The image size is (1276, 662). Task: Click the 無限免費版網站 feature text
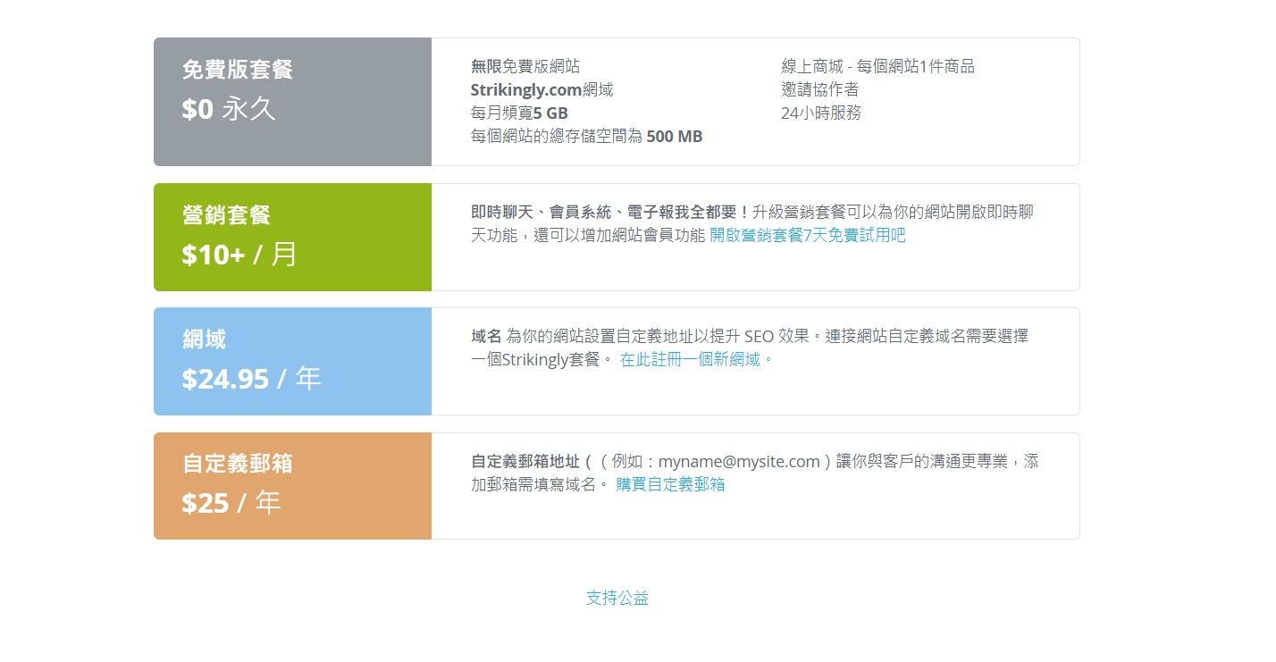click(x=525, y=67)
